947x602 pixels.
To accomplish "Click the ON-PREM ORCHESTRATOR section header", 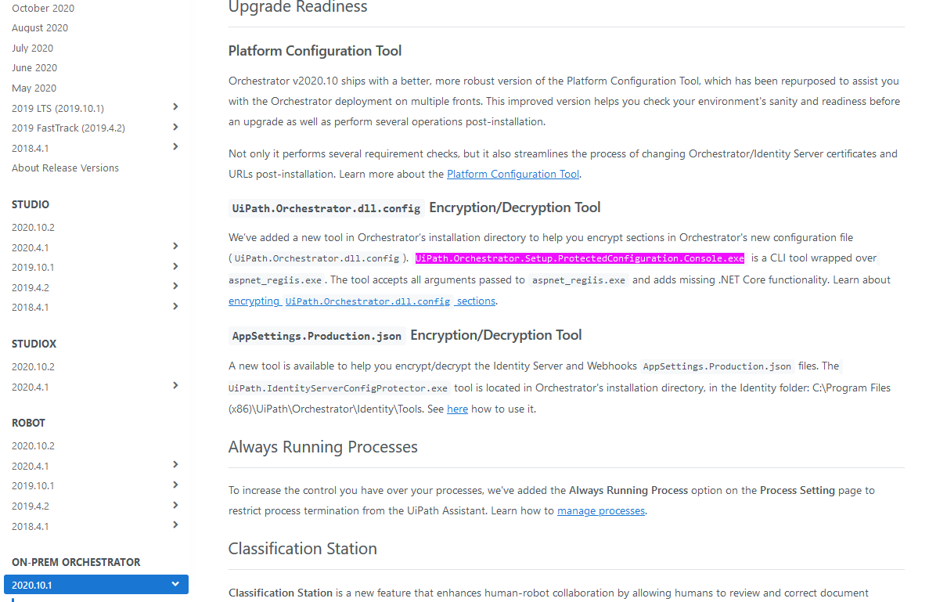I will (x=76, y=562).
